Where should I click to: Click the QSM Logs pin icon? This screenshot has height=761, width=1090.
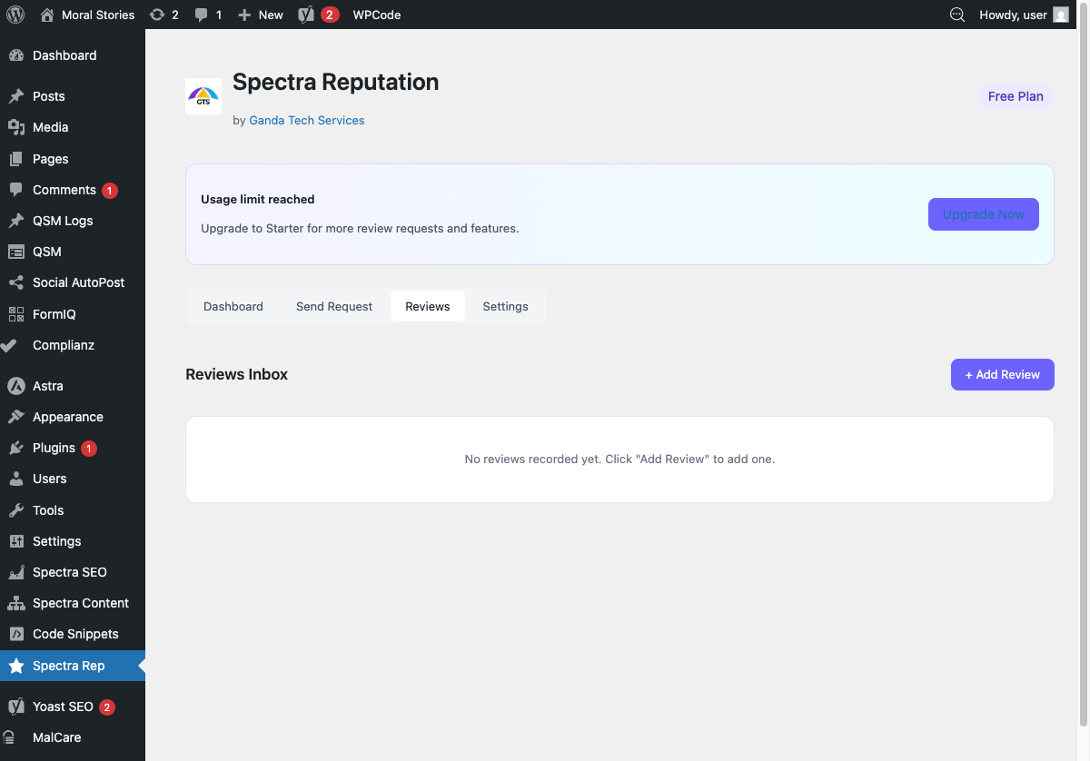tap(16, 221)
